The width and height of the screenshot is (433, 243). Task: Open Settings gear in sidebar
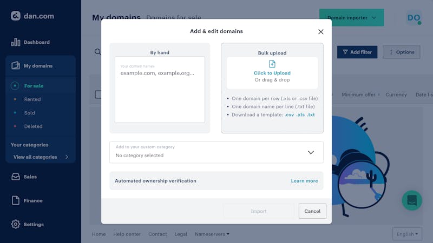coord(16,224)
